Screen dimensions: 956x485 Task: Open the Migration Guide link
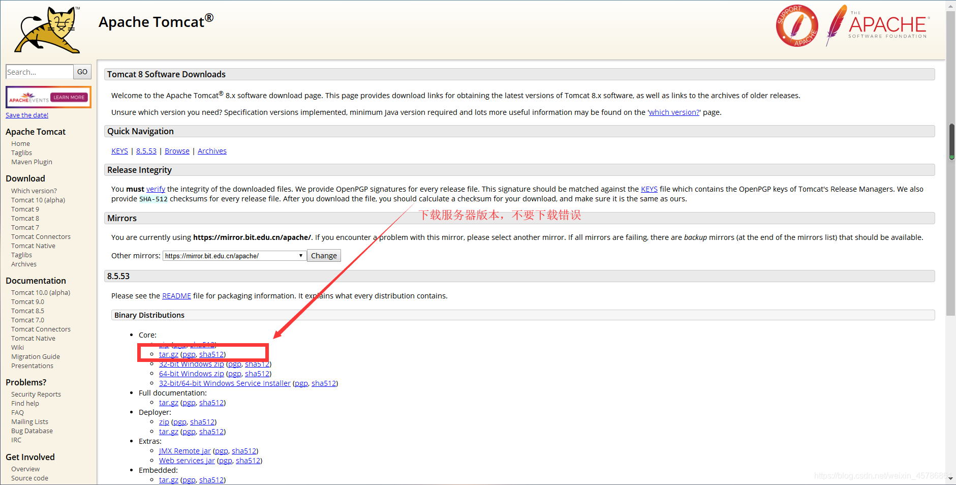point(36,357)
